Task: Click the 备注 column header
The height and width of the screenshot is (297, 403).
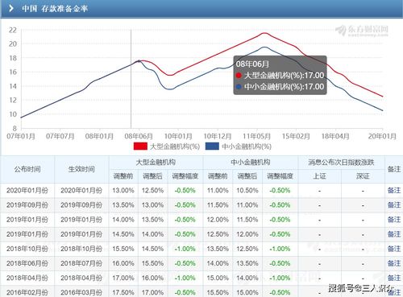Action: [x=394, y=169]
